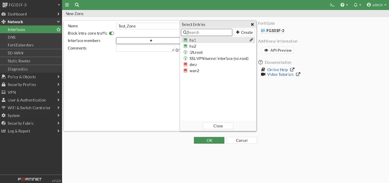This screenshot has height=183, width=389.
Task: Expand the Log & Report chevron
Action: point(58,131)
